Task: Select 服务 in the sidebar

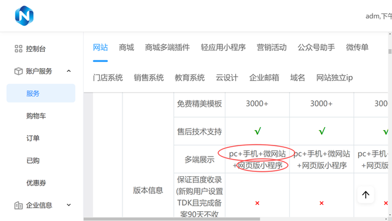Action: (41, 93)
